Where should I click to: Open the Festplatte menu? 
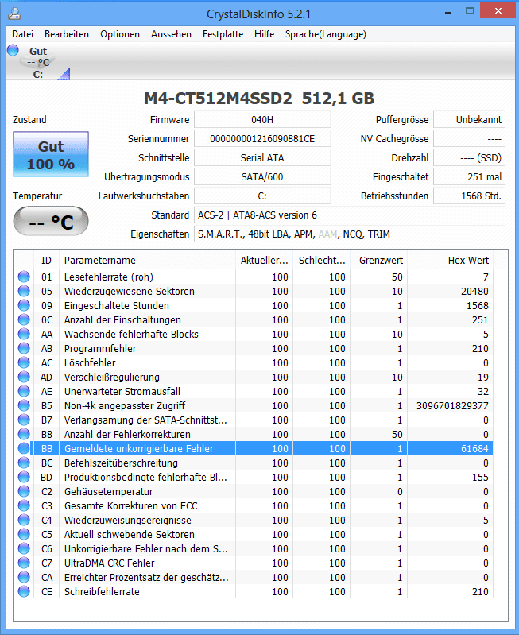(x=223, y=34)
